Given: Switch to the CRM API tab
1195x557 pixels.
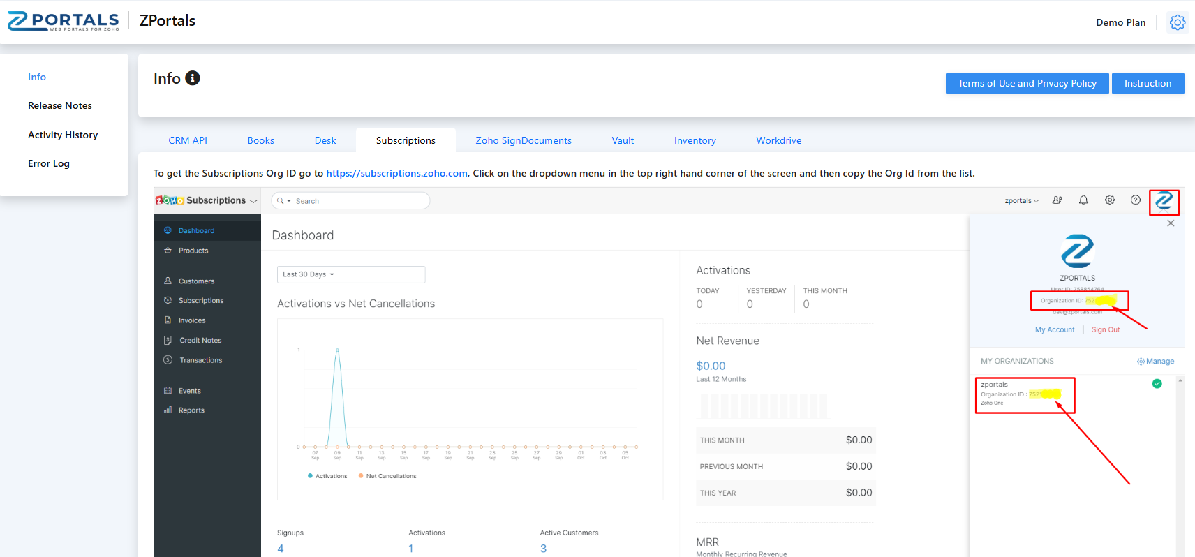Looking at the screenshot, I should 188,140.
